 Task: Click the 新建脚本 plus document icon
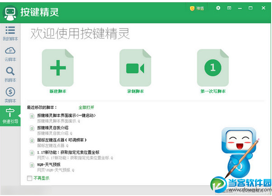(58, 68)
